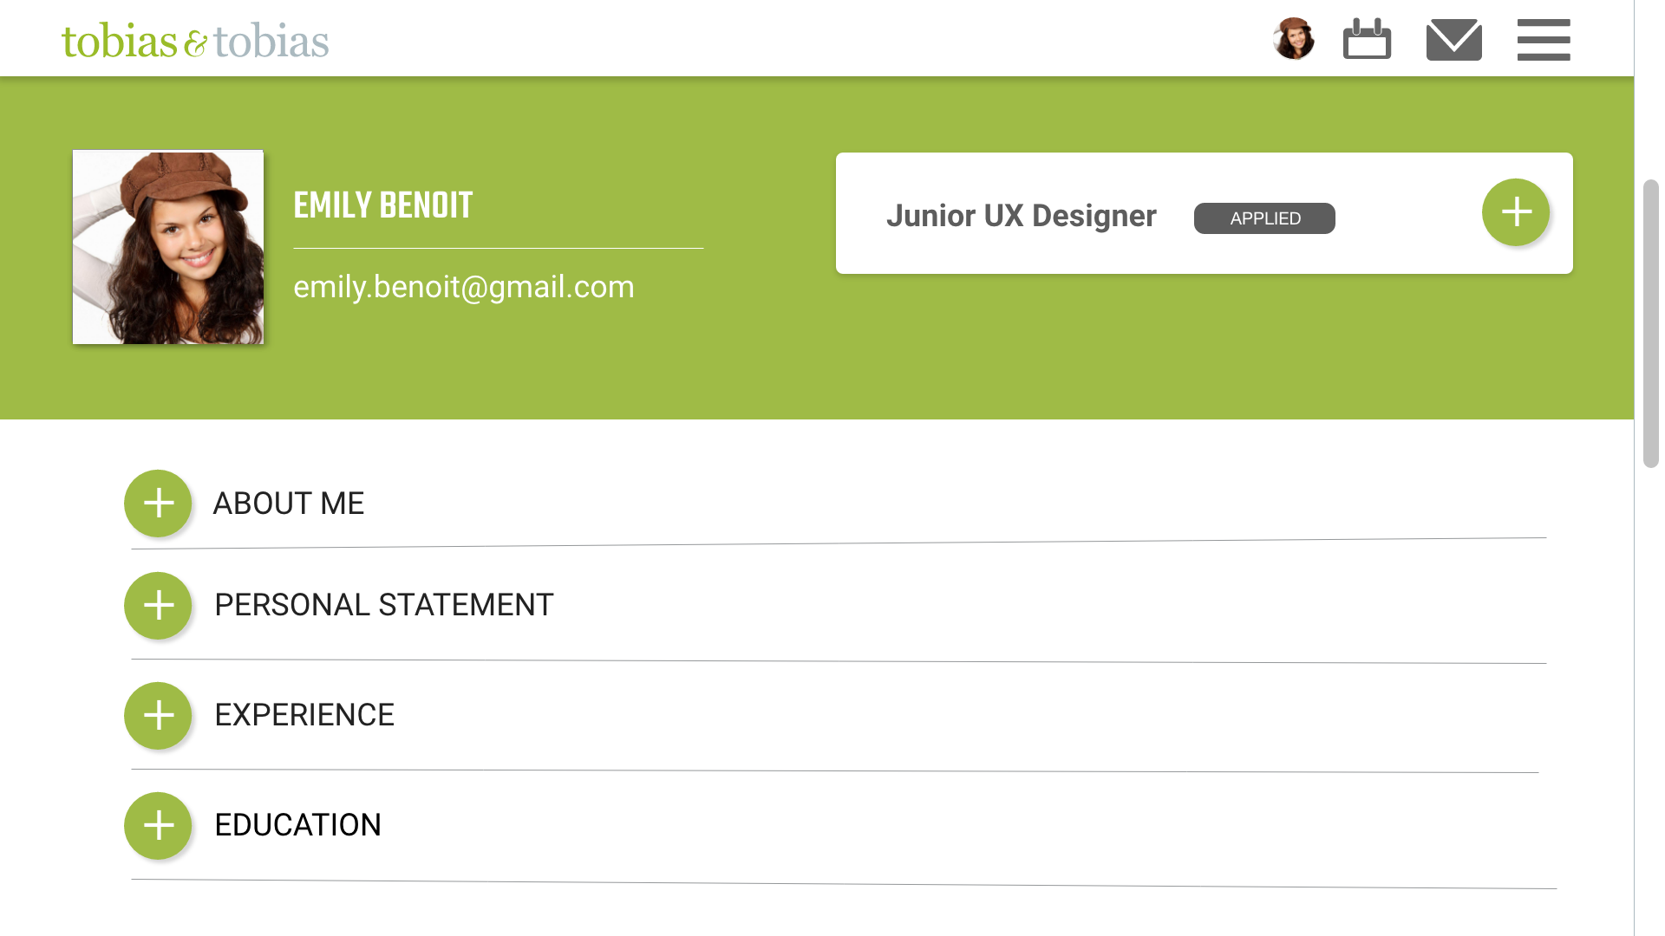The width and height of the screenshot is (1665, 936).
Task: Click the ABOUT ME section label
Action: coord(288,504)
